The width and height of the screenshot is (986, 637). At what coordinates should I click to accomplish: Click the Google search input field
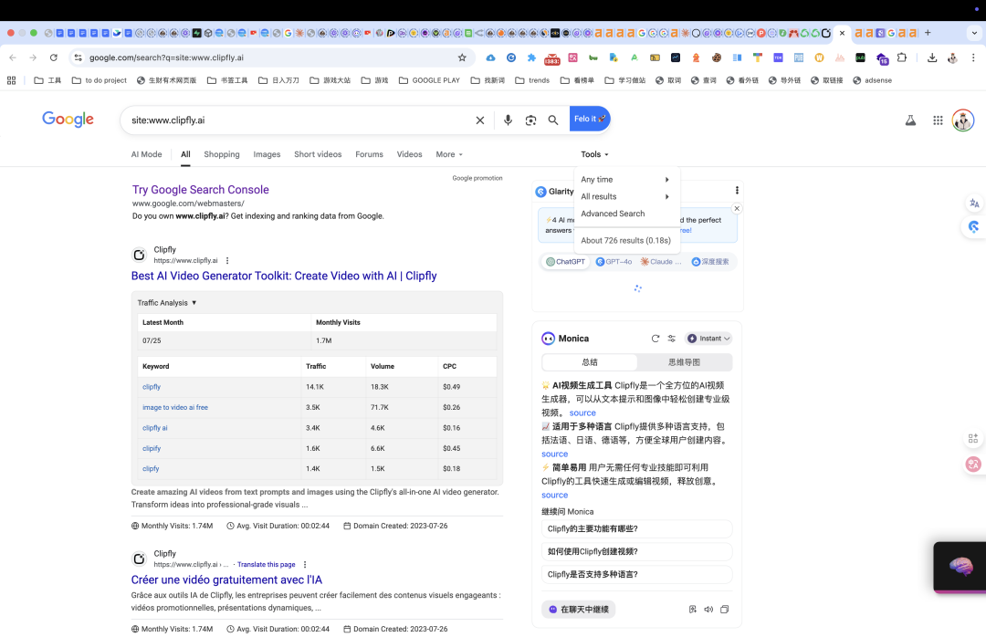pos(299,120)
